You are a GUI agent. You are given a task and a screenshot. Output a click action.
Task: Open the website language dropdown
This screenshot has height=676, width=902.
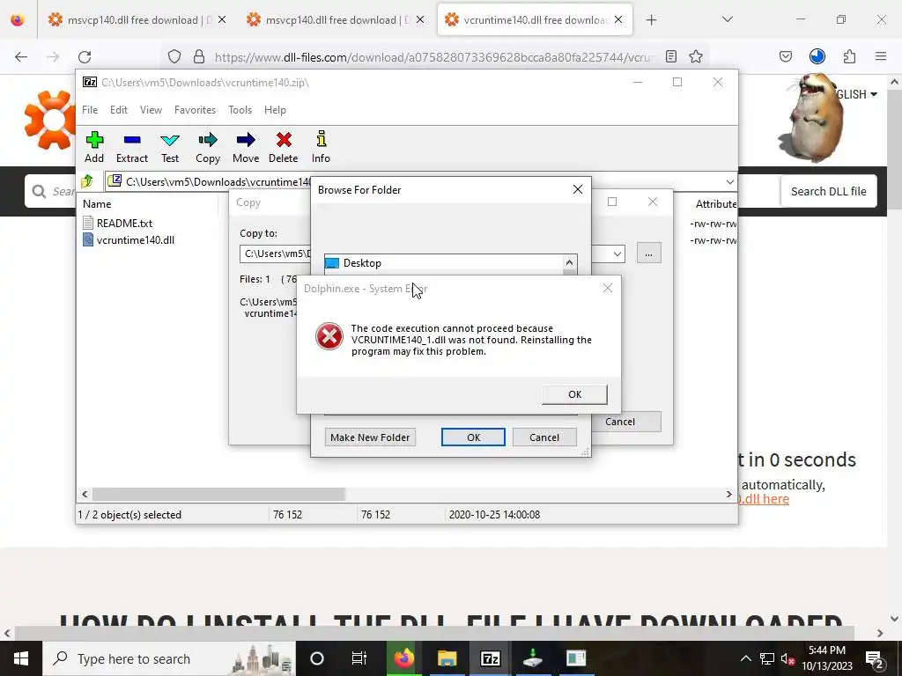click(857, 94)
